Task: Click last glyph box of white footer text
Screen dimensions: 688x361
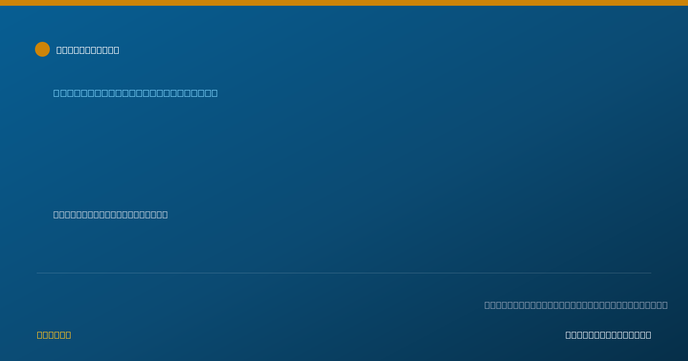Action: click(648, 335)
